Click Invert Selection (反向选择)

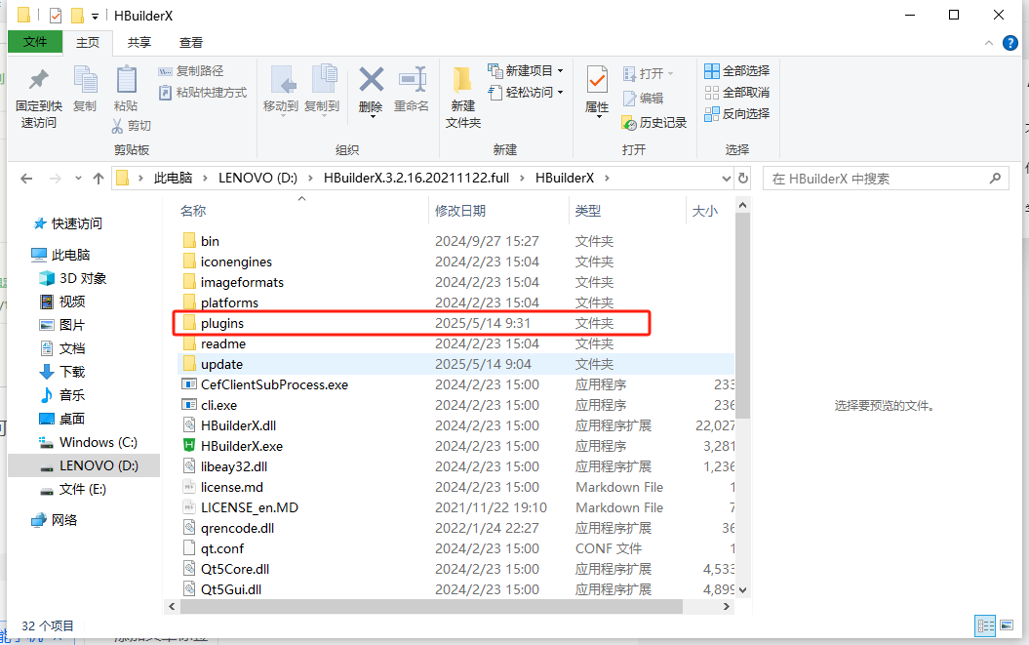(737, 113)
